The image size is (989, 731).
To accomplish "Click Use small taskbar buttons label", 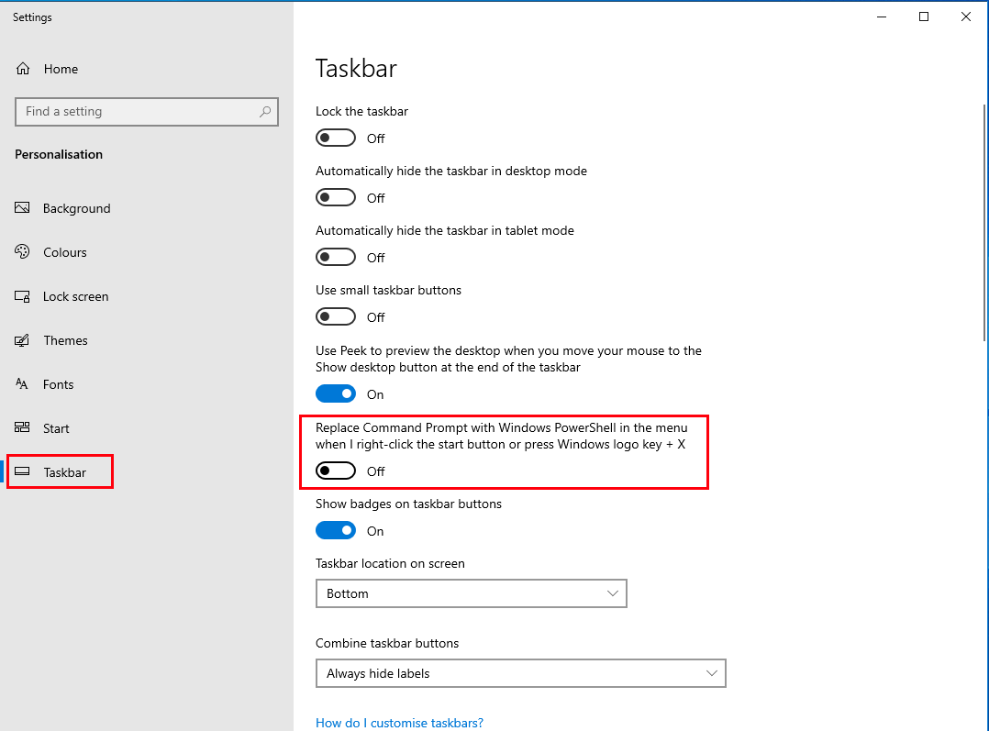I will (x=389, y=290).
